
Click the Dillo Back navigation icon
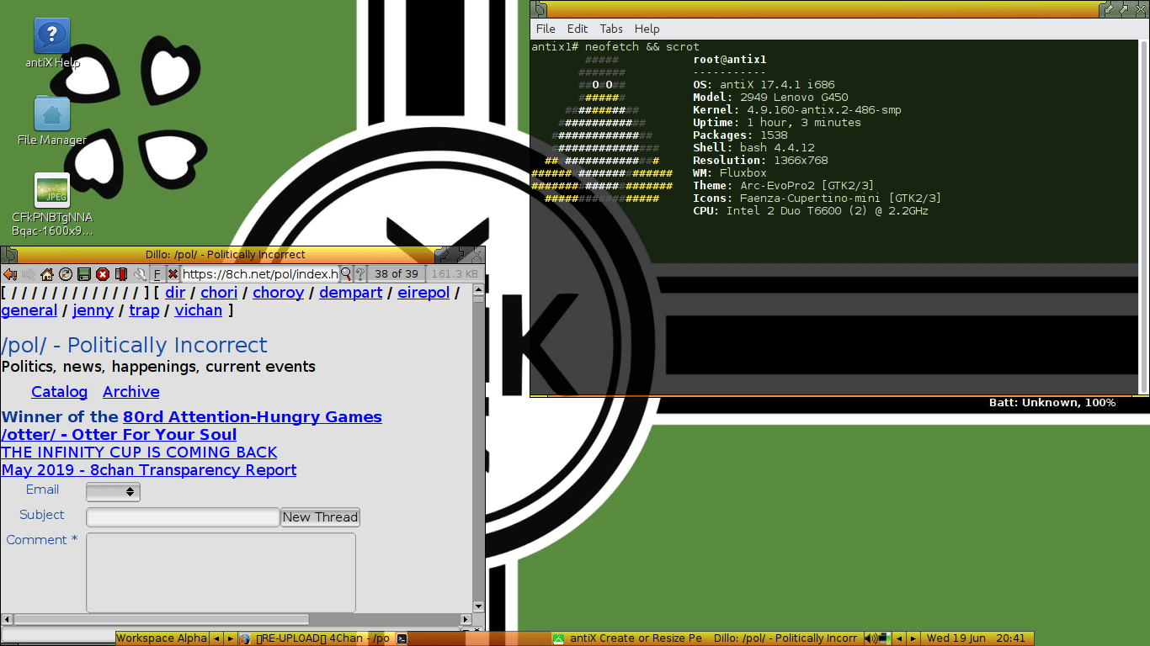[10, 273]
